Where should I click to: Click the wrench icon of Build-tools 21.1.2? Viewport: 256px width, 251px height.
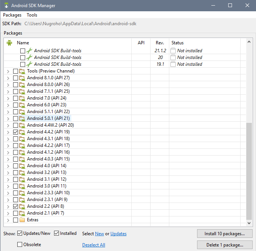pos(29,51)
